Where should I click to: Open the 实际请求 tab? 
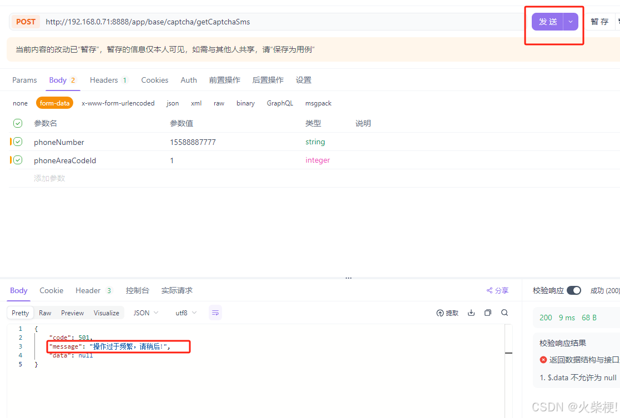(177, 290)
